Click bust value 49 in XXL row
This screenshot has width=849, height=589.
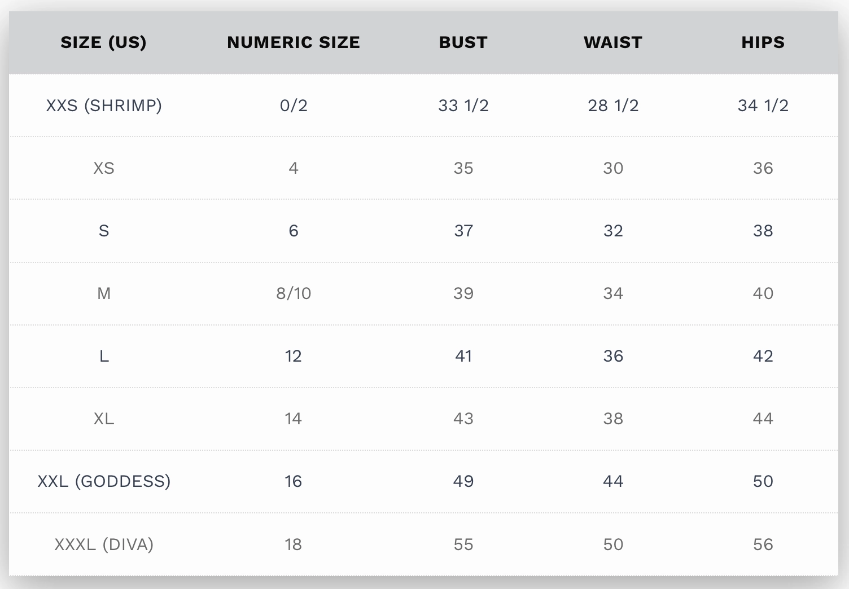pyautogui.click(x=463, y=481)
